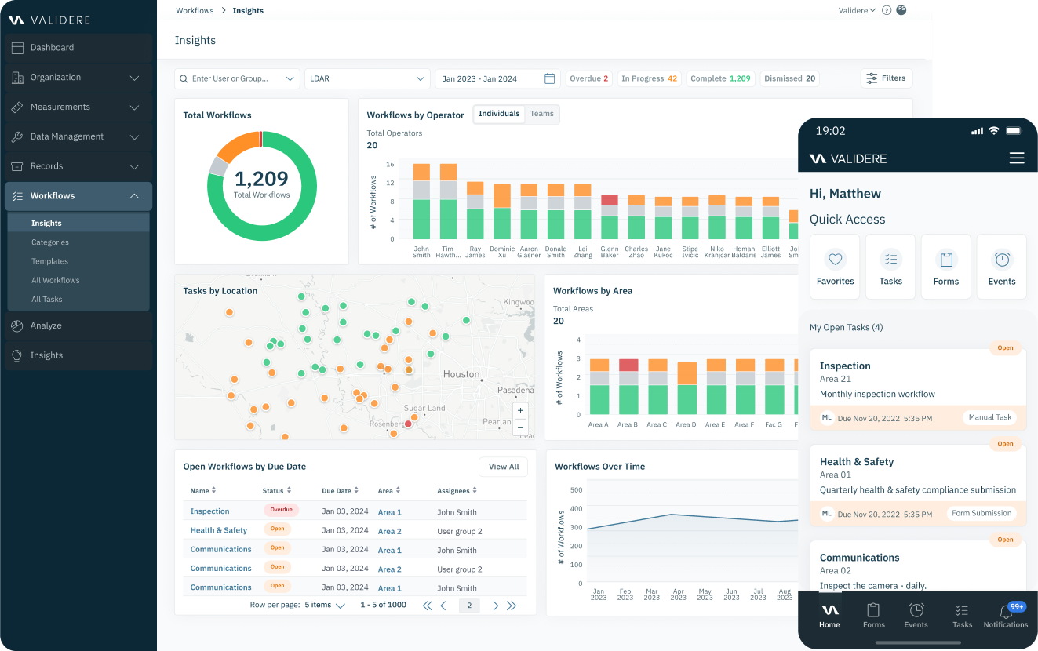Expand the Records sidebar section
This screenshot has height=651, width=1038.
point(134,166)
